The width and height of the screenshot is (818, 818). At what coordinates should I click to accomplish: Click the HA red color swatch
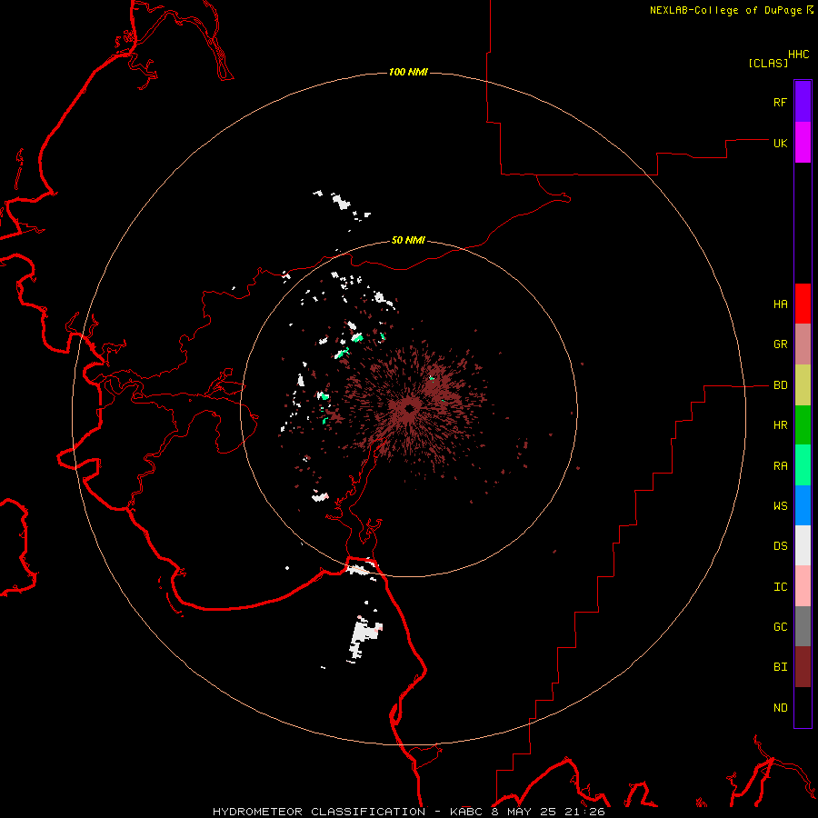tap(803, 304)
